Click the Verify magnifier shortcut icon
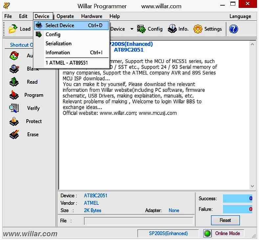The image size is (259, 240). point(14,108)
